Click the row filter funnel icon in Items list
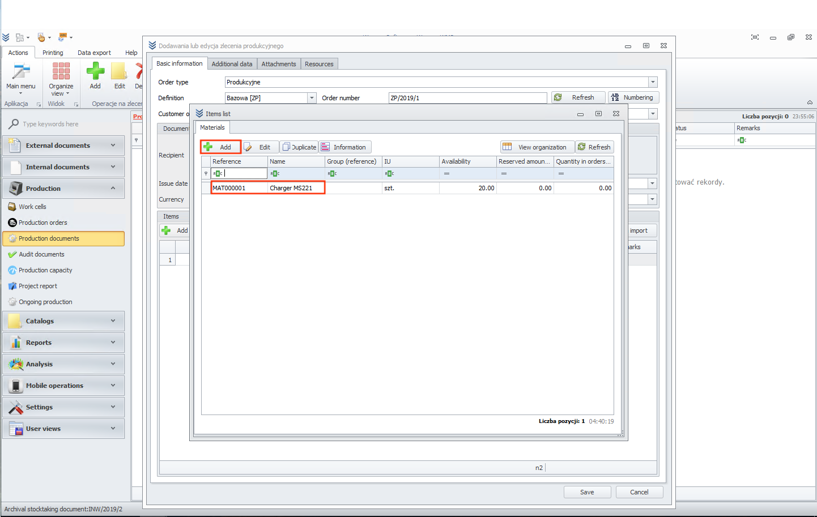Screen dimensions: 817x517 point(206,173)
